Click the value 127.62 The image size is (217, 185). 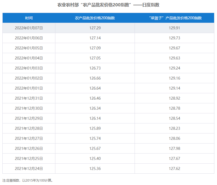(x=174, y=169)
